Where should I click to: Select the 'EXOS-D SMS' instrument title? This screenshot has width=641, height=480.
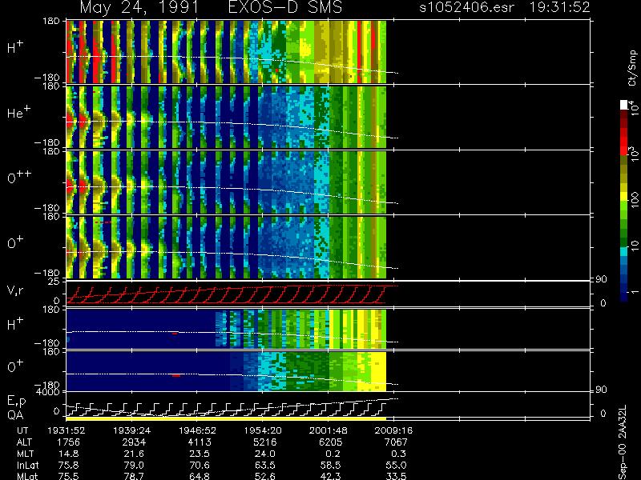(285, 7)
